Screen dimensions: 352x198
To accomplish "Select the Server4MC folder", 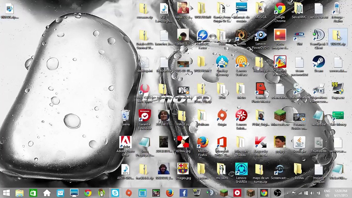I will (299, 11).
